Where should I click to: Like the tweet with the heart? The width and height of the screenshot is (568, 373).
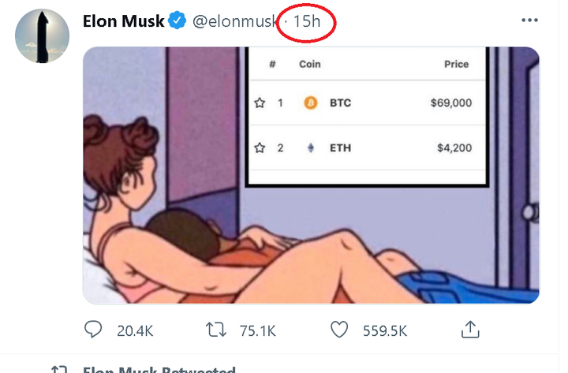(338, 330)
